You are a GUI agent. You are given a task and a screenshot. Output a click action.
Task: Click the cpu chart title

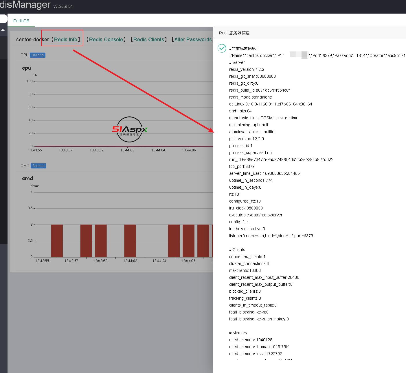27,68
